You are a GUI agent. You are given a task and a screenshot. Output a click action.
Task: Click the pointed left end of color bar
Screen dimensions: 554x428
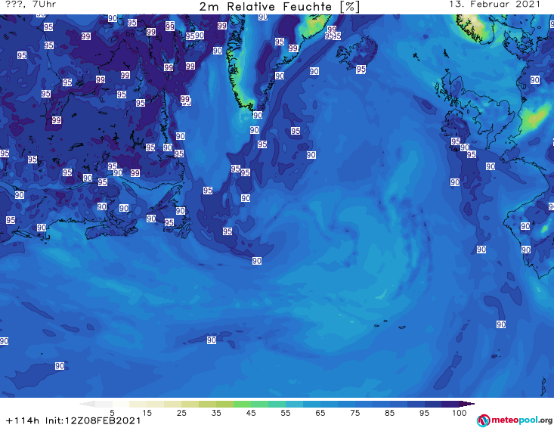[87, 404]
